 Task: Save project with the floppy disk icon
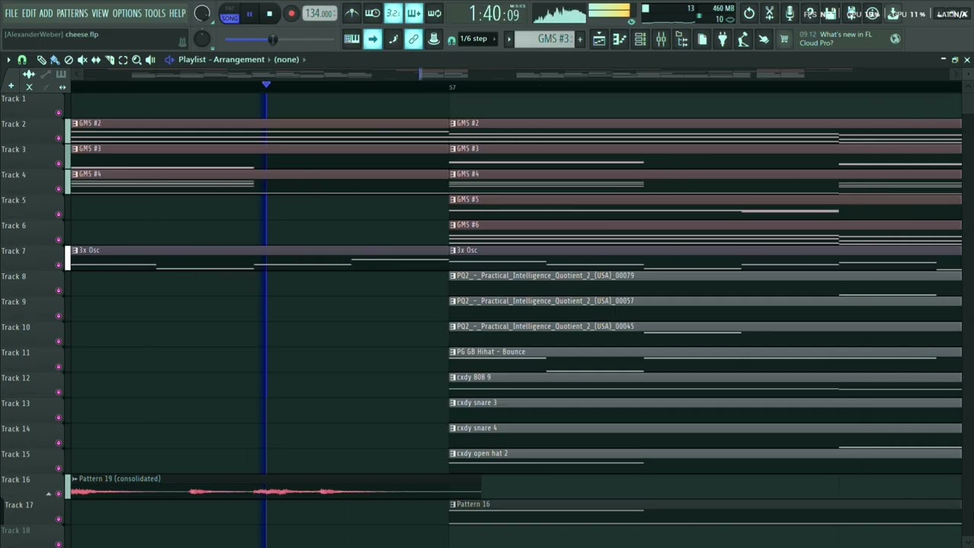(832, 13)
